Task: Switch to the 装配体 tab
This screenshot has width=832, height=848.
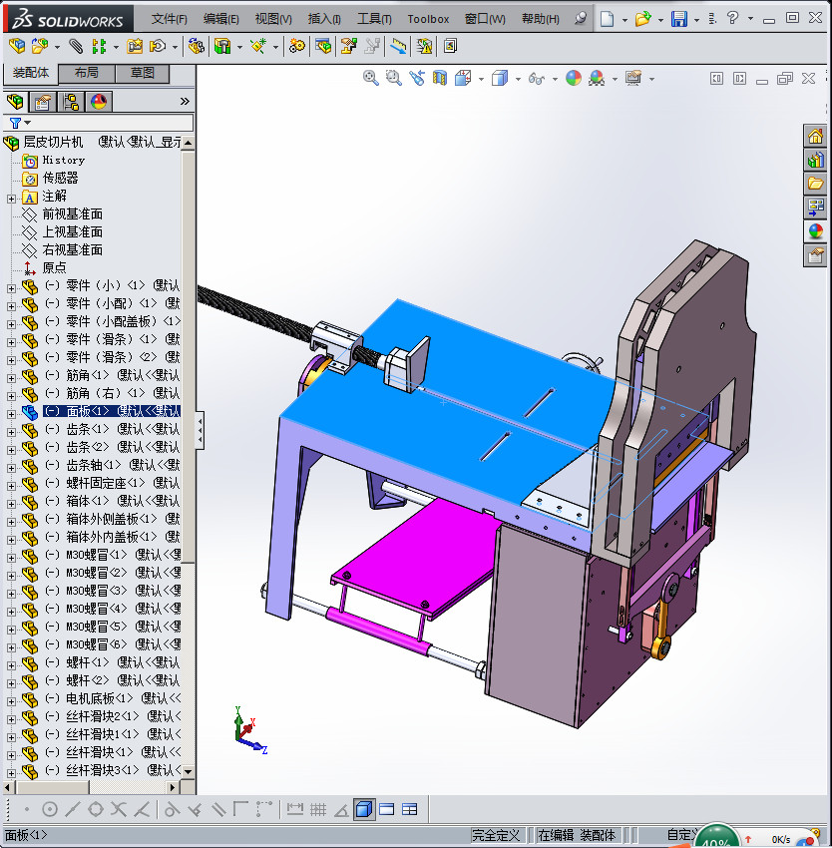Action: tap(31, 73)
